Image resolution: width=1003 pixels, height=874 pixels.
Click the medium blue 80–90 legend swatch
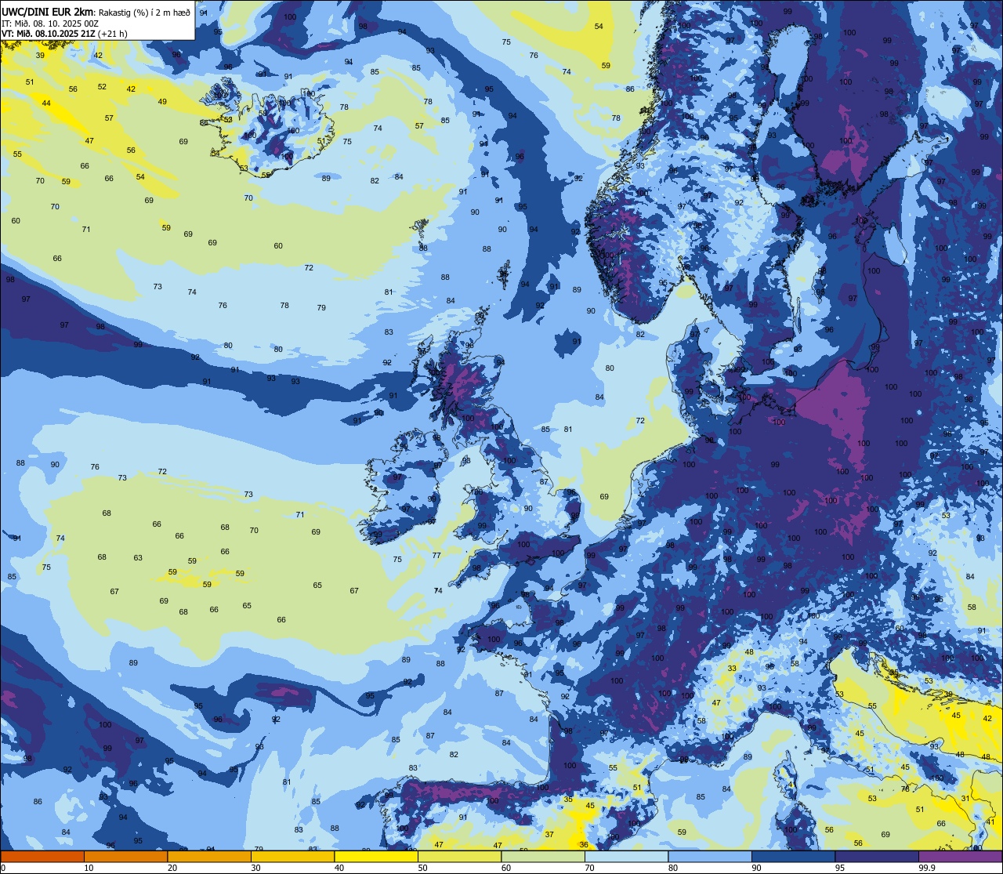coord(710,856)
